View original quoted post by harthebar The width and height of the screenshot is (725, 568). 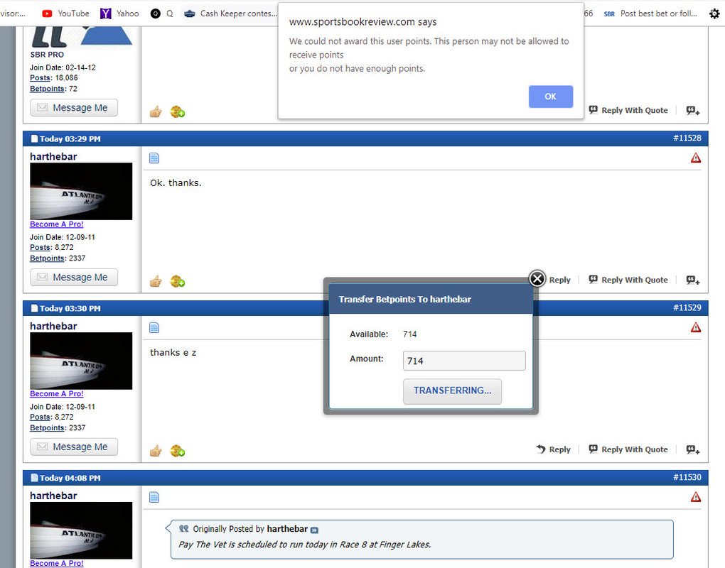[314, 530]
